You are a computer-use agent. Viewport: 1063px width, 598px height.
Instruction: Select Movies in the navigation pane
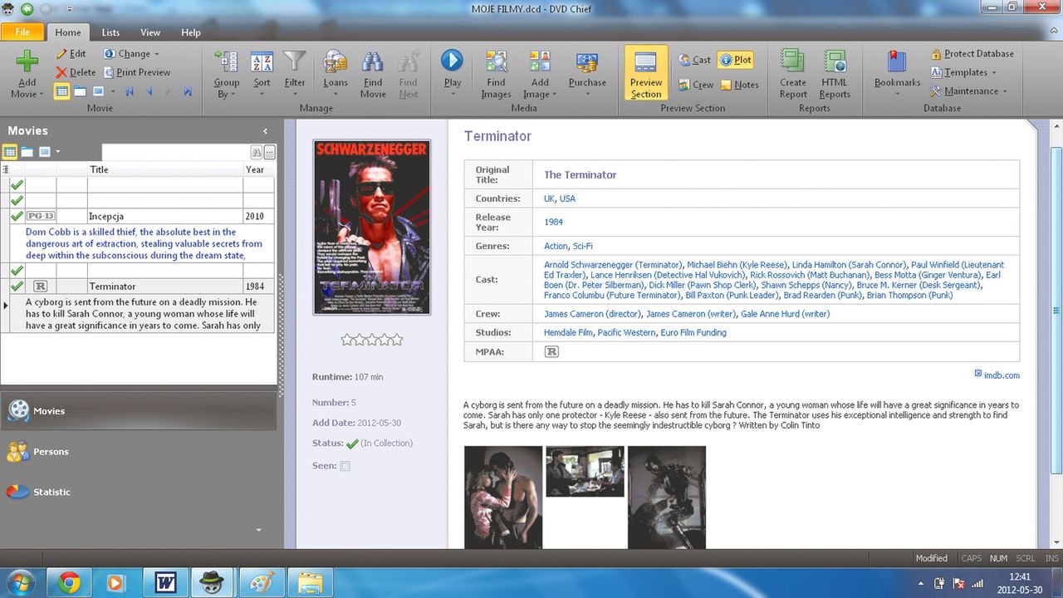pyautogui.click(x=138, y=410)
